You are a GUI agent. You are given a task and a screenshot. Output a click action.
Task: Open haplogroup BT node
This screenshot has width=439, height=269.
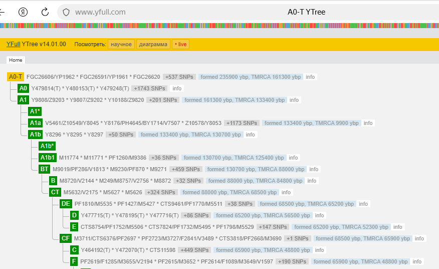tap(44, 169)
